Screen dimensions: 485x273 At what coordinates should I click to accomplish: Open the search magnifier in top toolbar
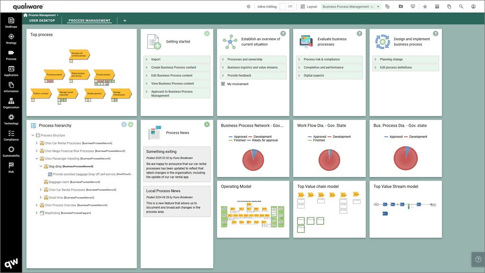point(461,7)
